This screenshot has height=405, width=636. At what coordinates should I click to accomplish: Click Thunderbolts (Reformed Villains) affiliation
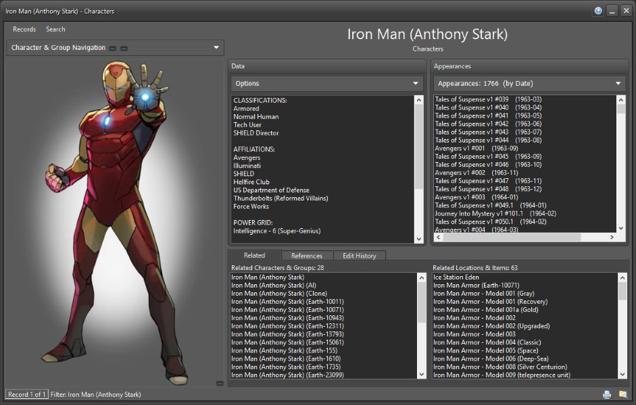click(280, 198)
